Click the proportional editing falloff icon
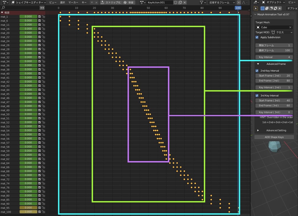The width and height of the screenshot is (298, 216). coord(244,2)
